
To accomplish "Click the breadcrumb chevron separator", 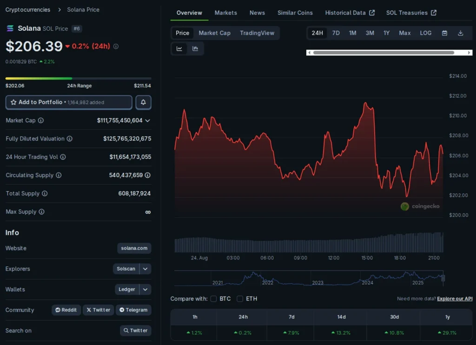I will point(59,10).
